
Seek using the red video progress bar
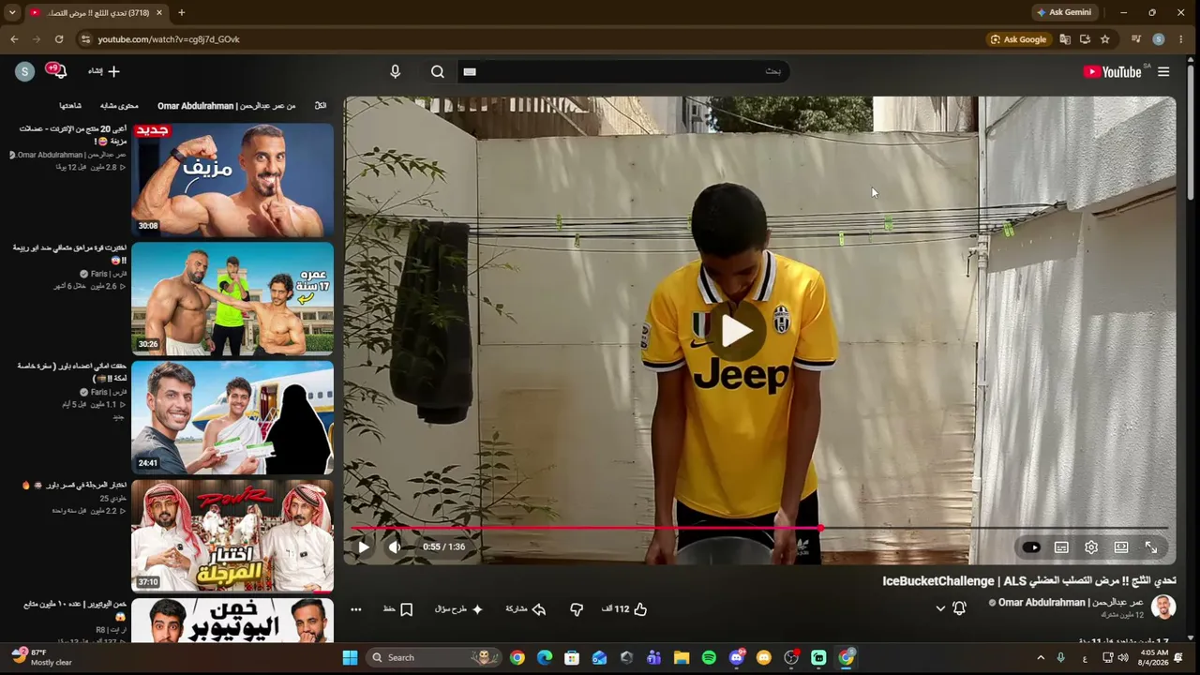(759, 528)
